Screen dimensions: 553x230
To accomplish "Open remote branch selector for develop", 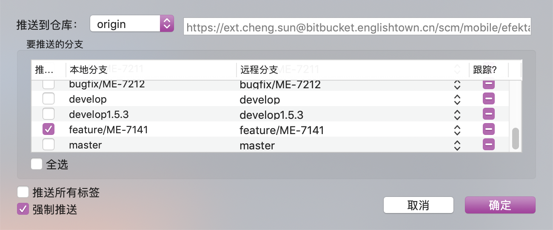I will click(x=457, y=99).
